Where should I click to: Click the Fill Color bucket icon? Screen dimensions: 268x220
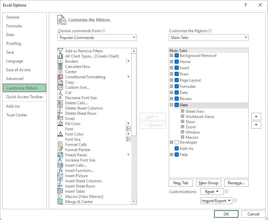pyautogui.click(x=60, y=123)
